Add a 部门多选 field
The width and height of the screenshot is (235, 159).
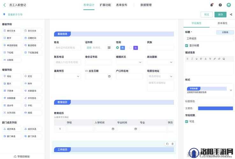tap(33, 136)
